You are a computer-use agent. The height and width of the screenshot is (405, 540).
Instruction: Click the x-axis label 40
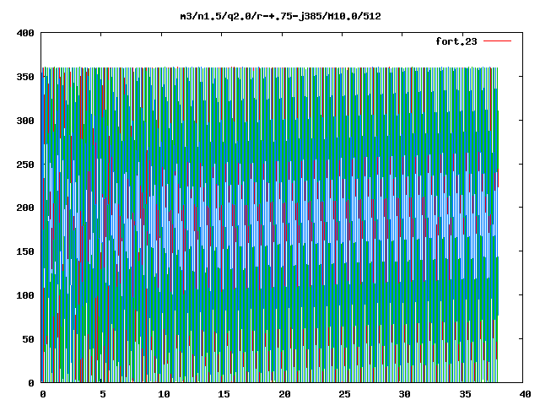click(525, 394)
